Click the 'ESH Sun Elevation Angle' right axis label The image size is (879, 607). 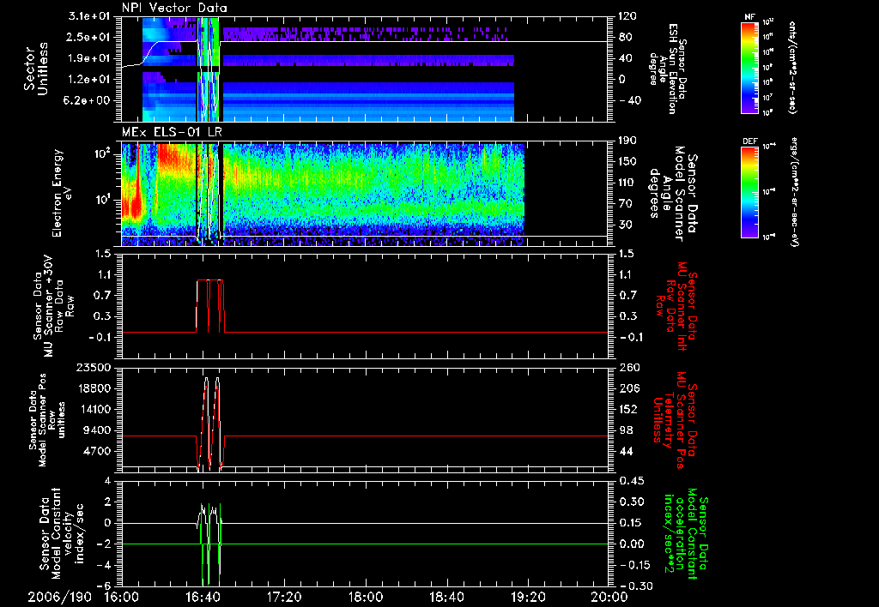pos(667,69)
